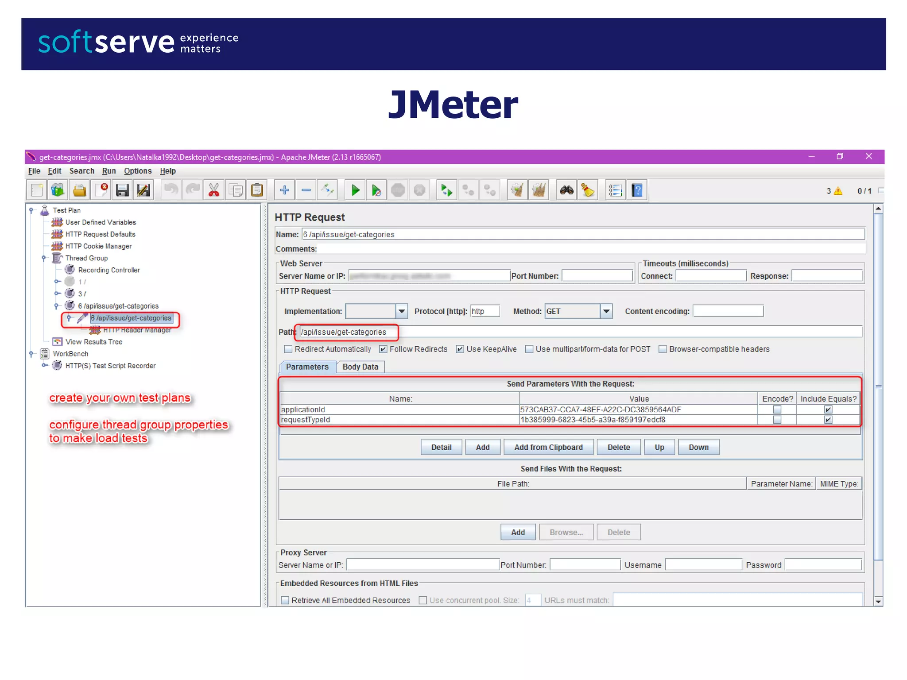Open the Options menu

pos(138,171)
